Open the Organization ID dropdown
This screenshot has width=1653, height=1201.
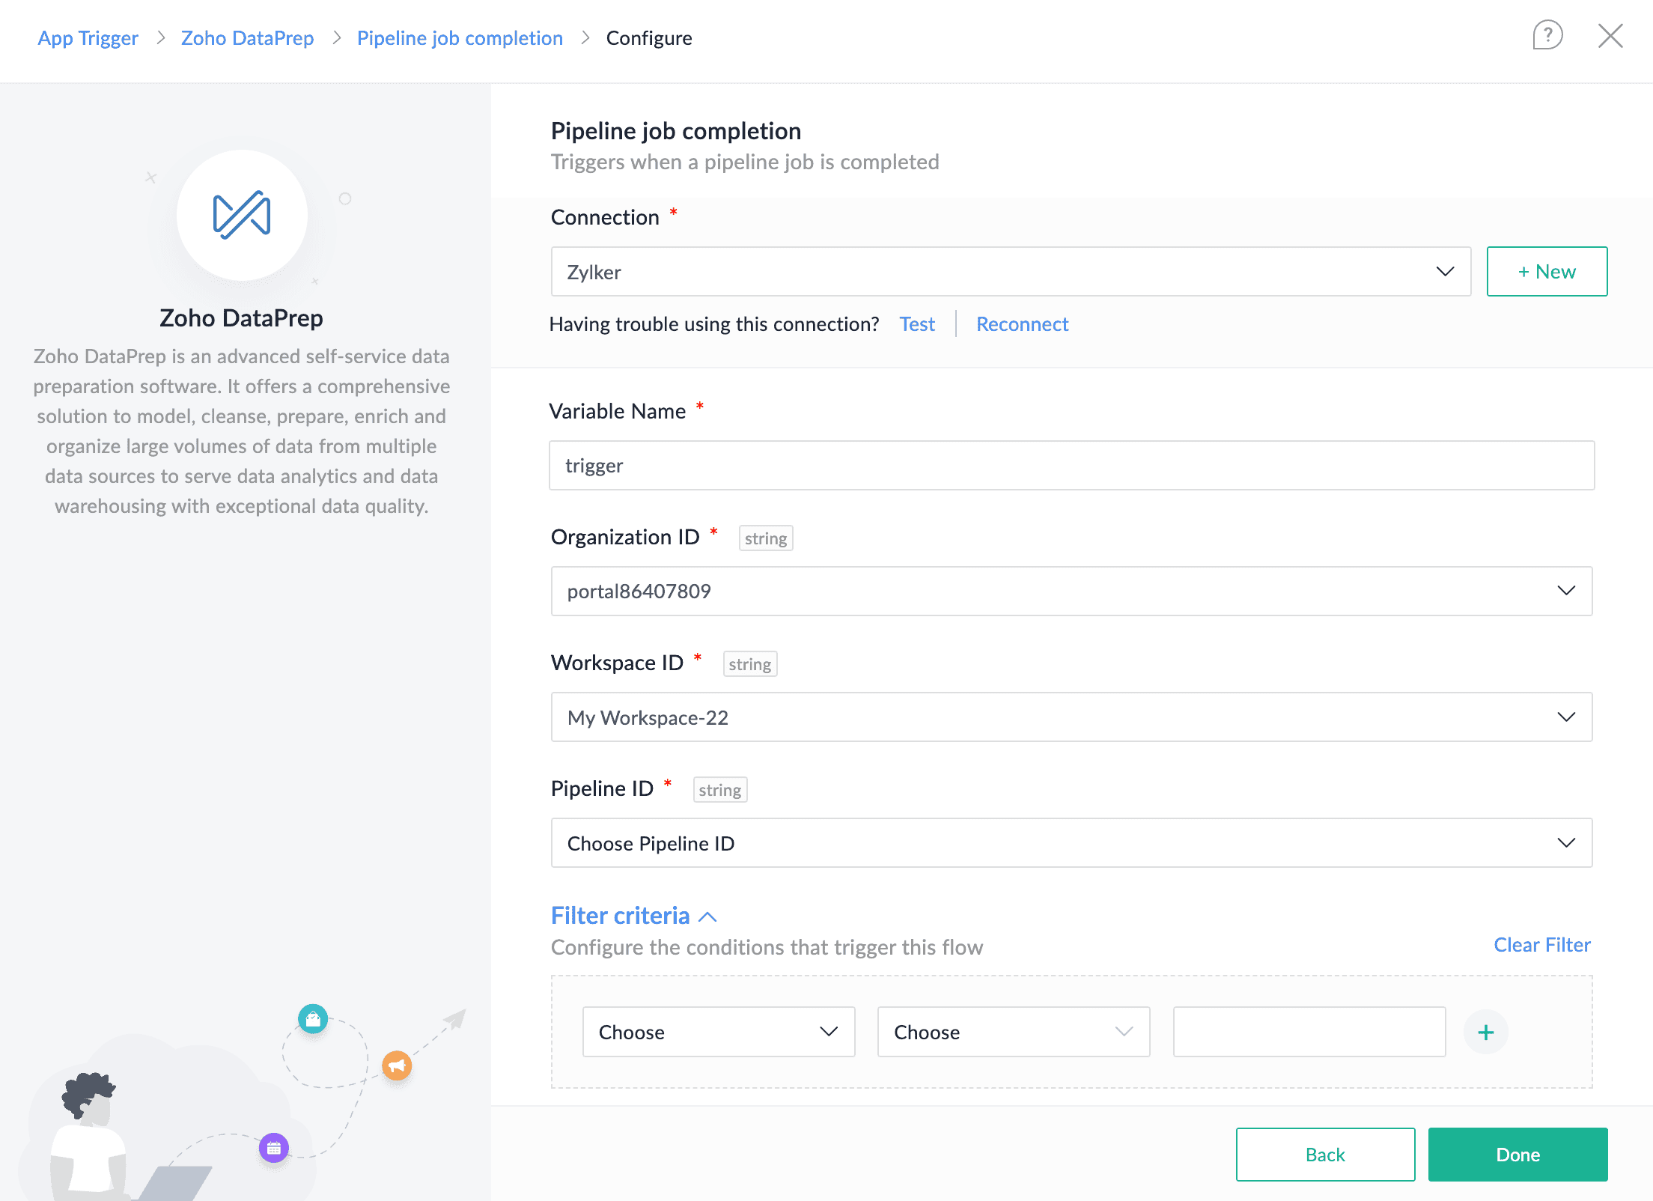[1071, 591]
